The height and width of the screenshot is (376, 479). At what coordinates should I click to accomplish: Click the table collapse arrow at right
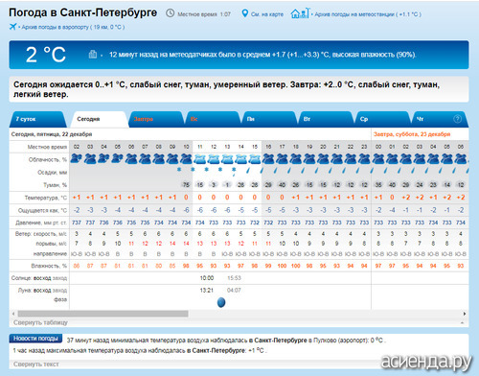(462, 323)
